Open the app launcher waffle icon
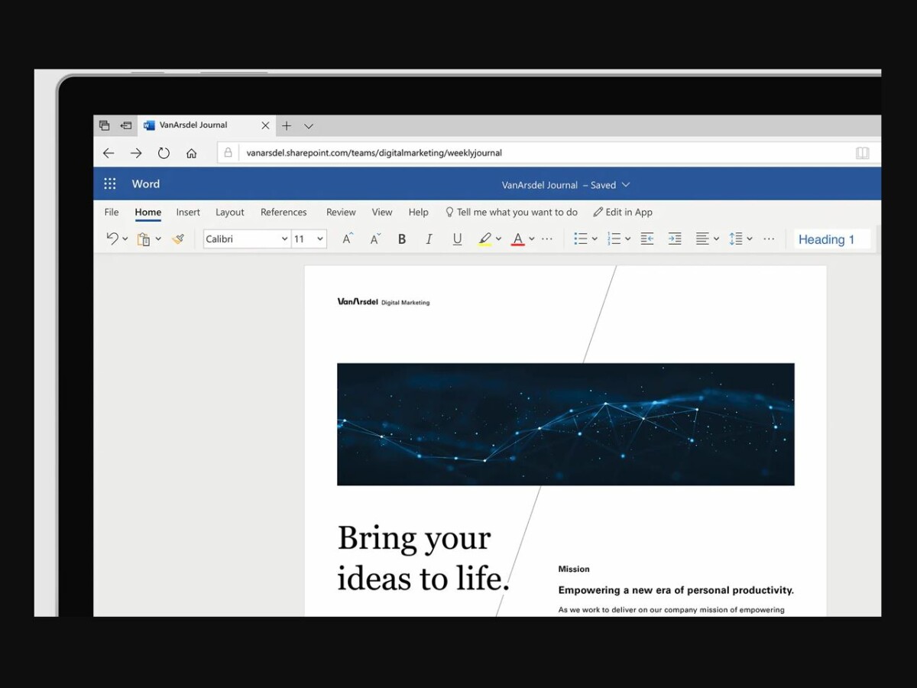 click(110, 184)
